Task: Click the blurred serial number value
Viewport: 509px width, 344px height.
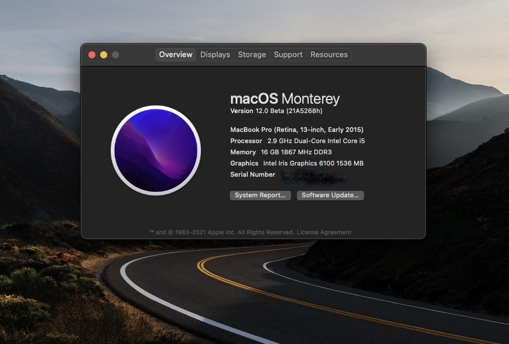Action: click(313, 177)
